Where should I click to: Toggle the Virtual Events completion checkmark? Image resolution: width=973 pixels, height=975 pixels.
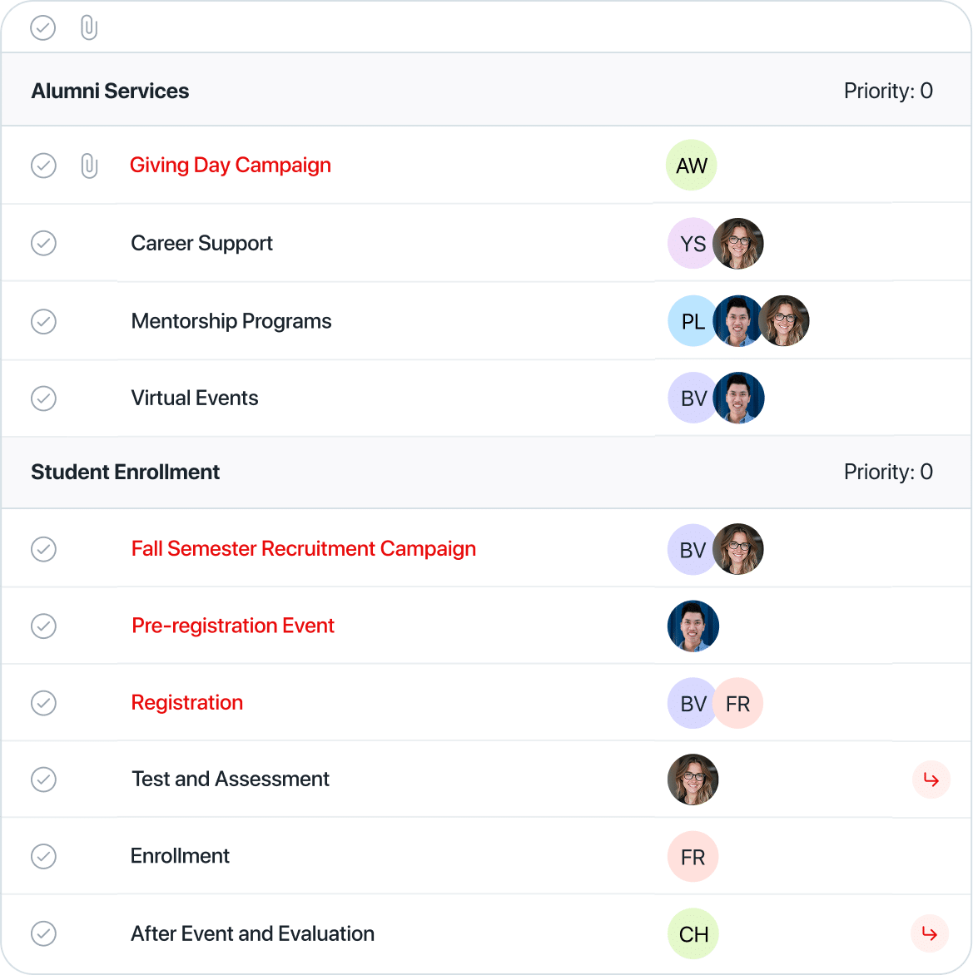tap(43, 398)
